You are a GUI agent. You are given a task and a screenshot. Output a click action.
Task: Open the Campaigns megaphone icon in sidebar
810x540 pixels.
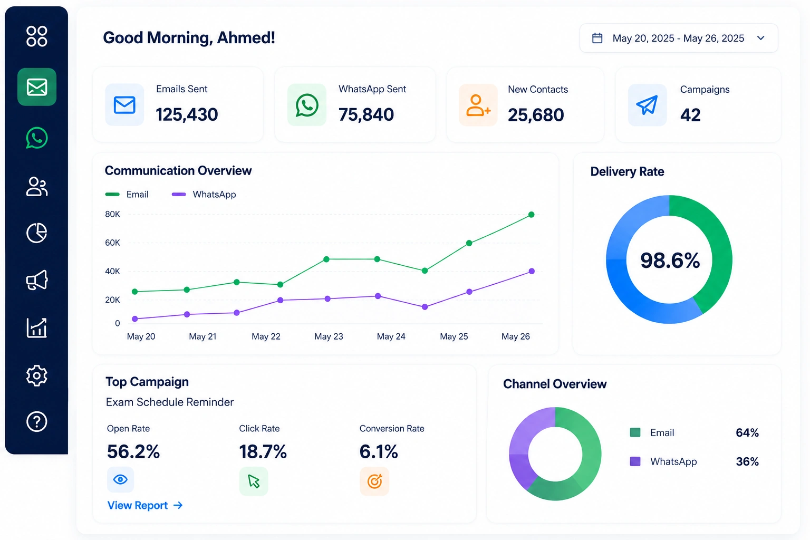37,280
